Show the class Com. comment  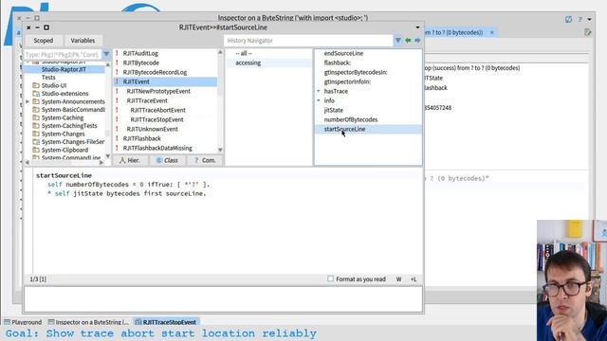coord(205,160)
